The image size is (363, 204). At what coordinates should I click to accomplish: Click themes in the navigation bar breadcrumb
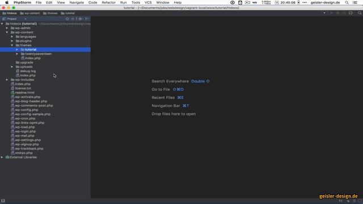(50, 13)
